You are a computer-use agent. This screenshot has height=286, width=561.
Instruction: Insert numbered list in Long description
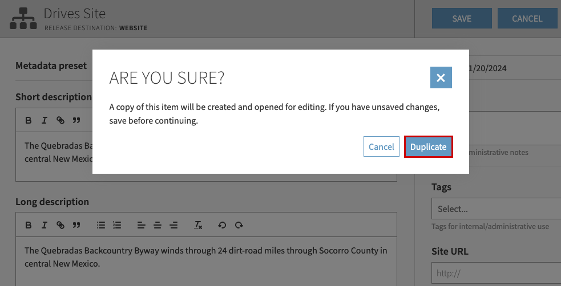click(117, 225)
